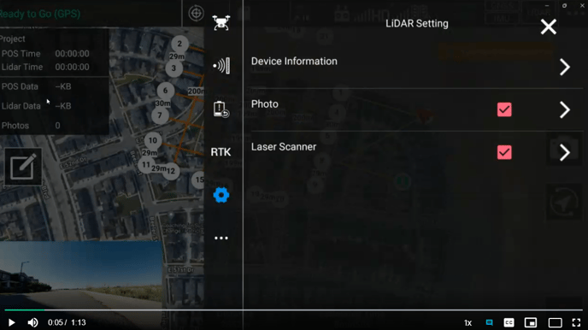The image size is (588, 330).
Task: Open the camera live view thumbnail
Action: point(81,274)
